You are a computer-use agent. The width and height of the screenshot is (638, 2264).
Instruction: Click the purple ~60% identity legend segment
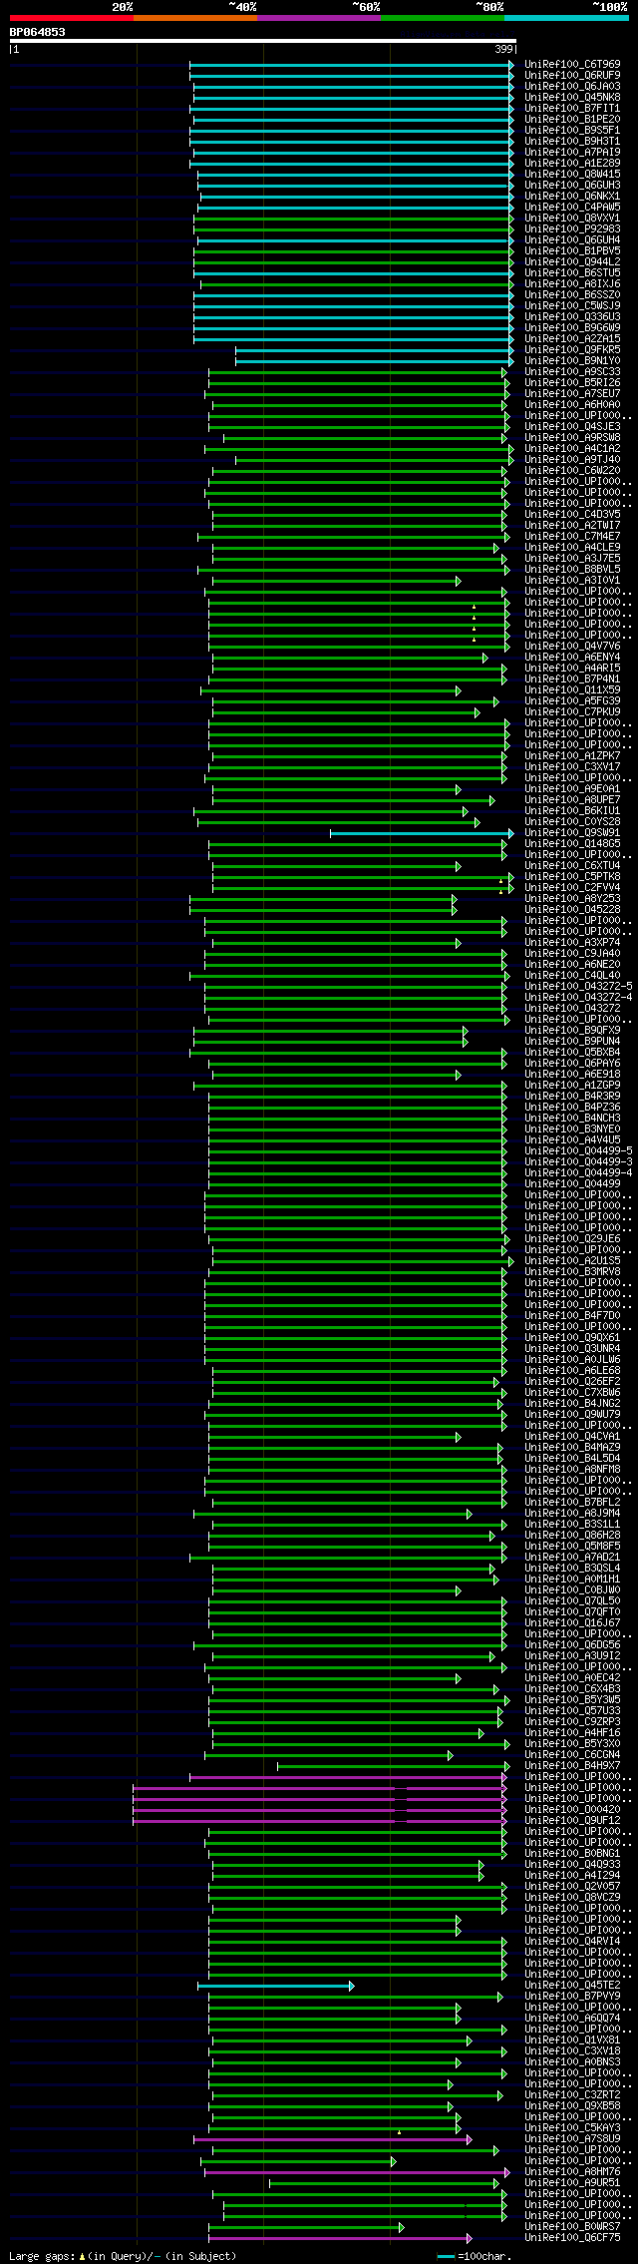[319, 18]
